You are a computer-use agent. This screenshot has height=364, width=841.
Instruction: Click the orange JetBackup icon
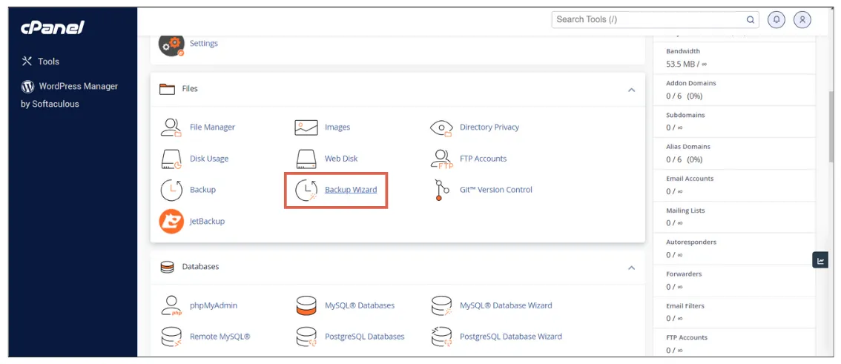pyautogui.click(x=171, y=221)
